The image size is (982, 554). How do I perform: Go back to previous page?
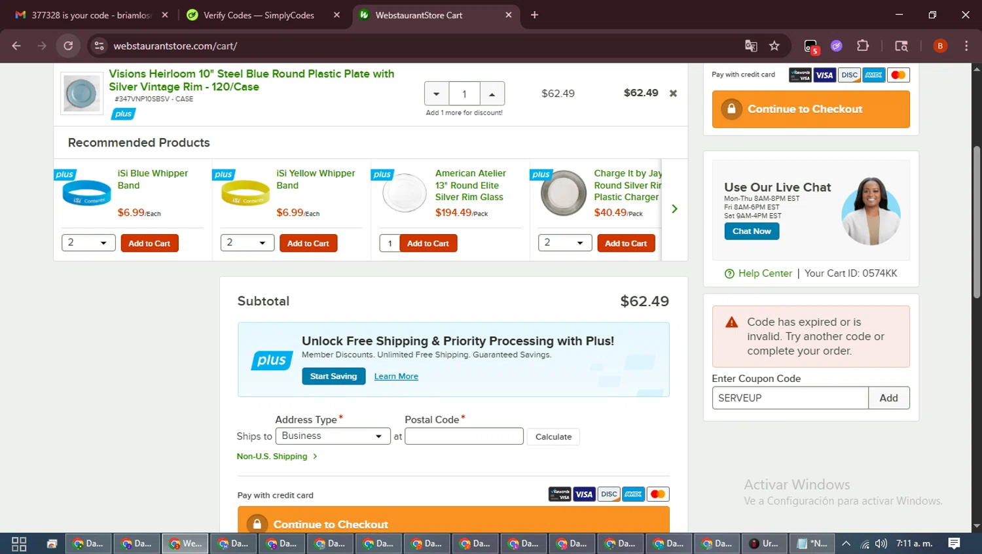16,46
